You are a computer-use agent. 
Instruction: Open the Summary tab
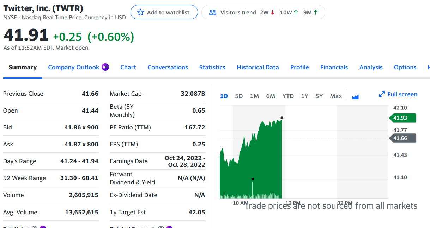[23, 67]
